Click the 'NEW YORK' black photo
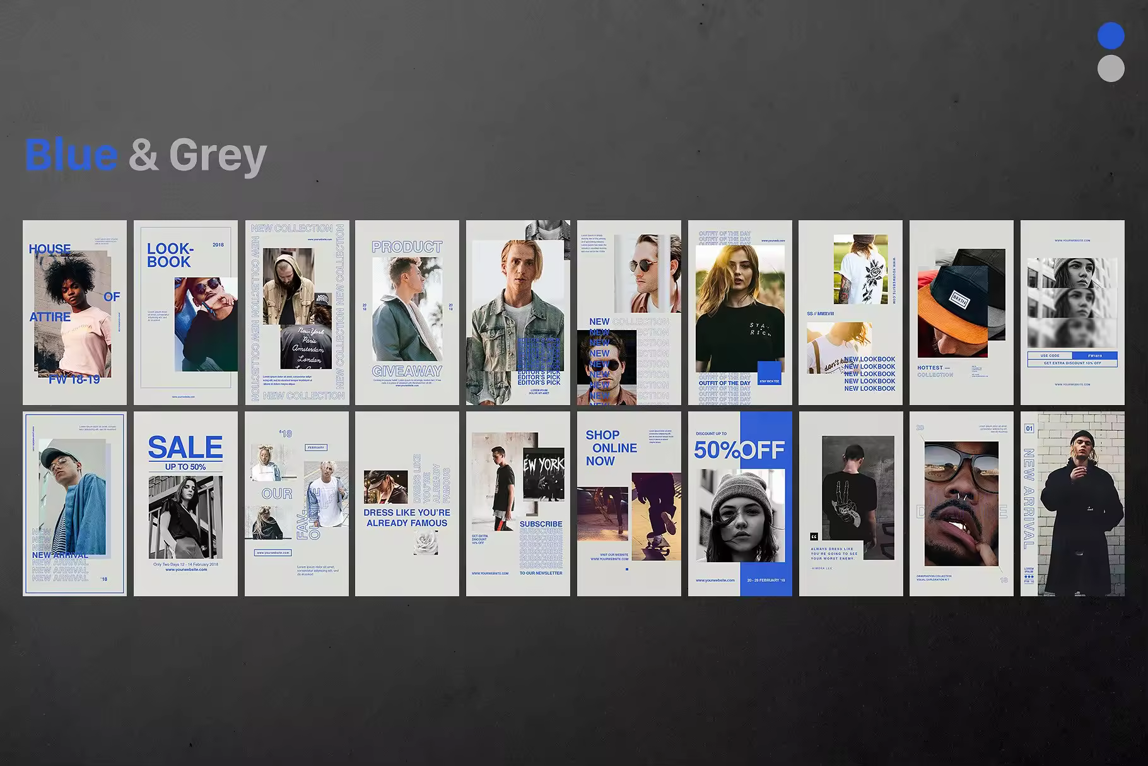This screenshot has width=1148, height=766. pos(544,474)
